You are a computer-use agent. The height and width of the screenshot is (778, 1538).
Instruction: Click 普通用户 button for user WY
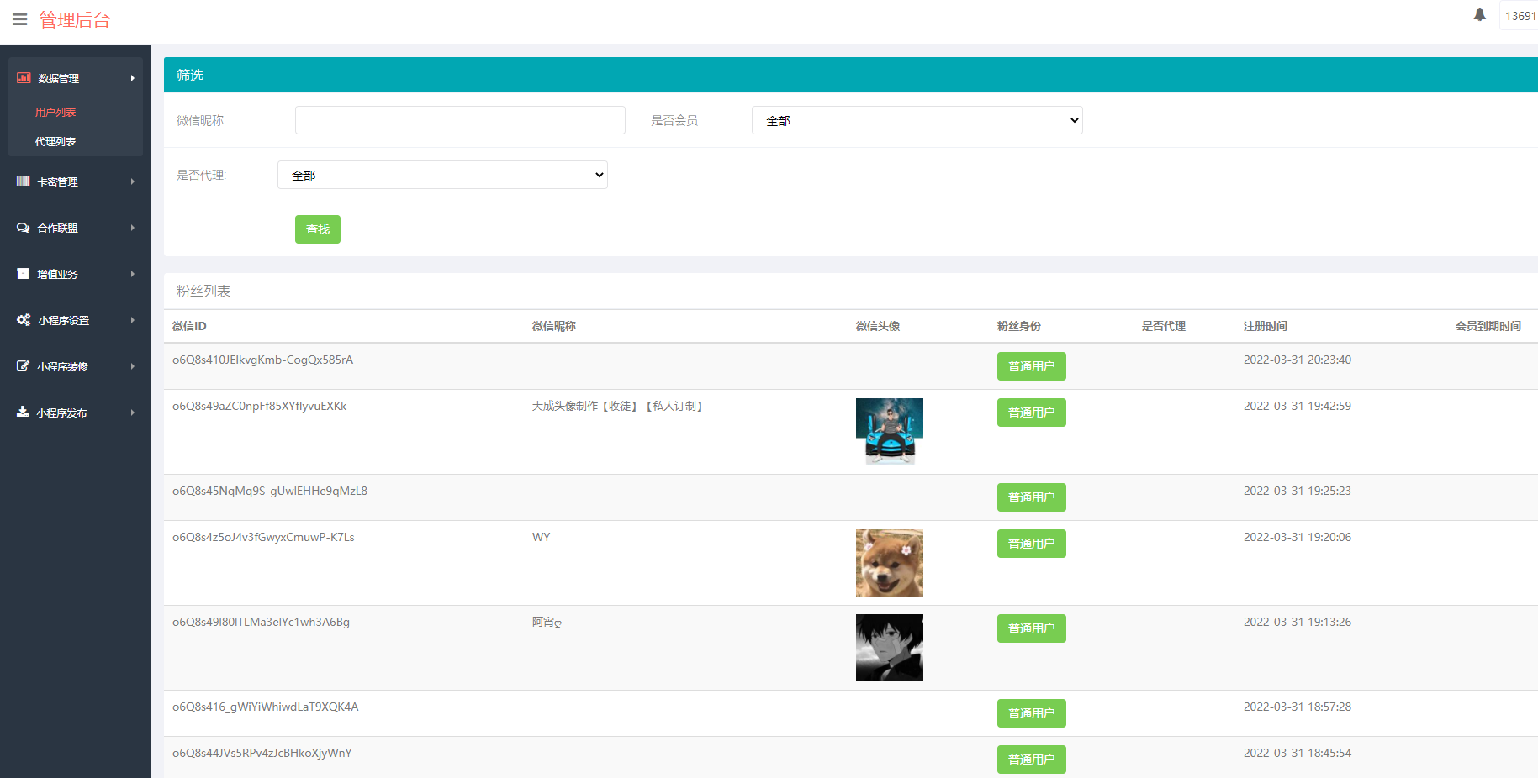point(1031,544)
